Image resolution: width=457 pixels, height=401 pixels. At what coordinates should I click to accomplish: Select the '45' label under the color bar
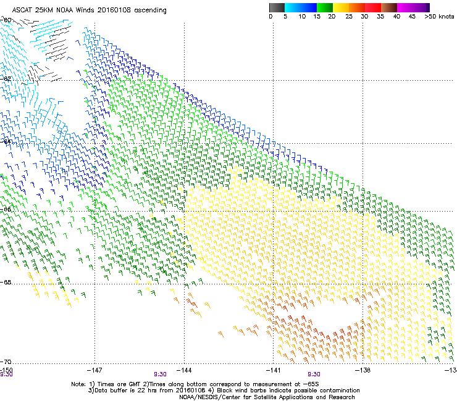[x=412, y=17]
